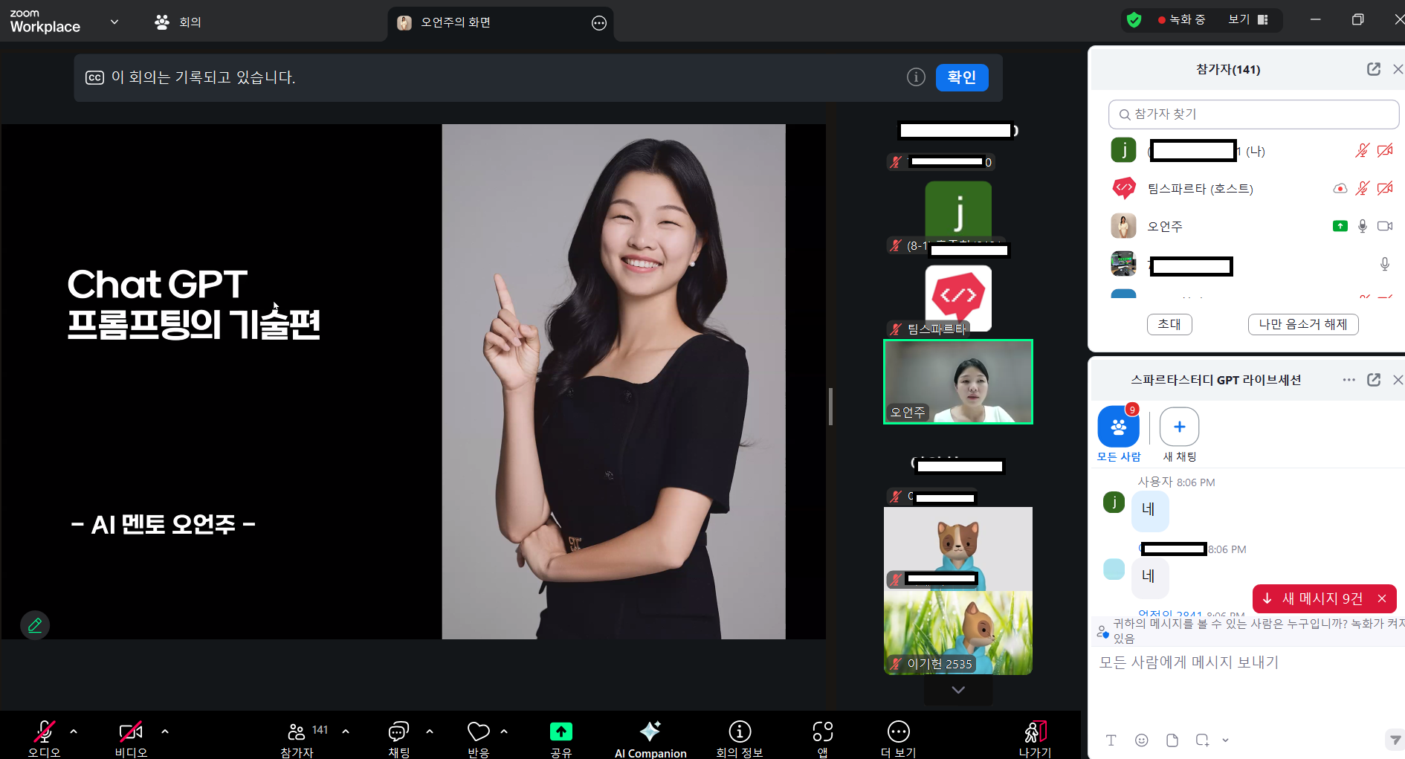The width and height of the screenshot is (1405, 759).
Task: Click the 초대 invite button
Action: tap(1169, 324)
